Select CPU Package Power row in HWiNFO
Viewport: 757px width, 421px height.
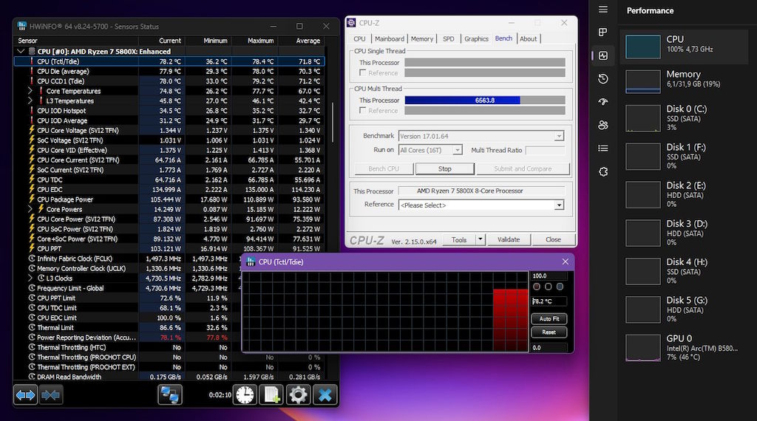(169, 199)
